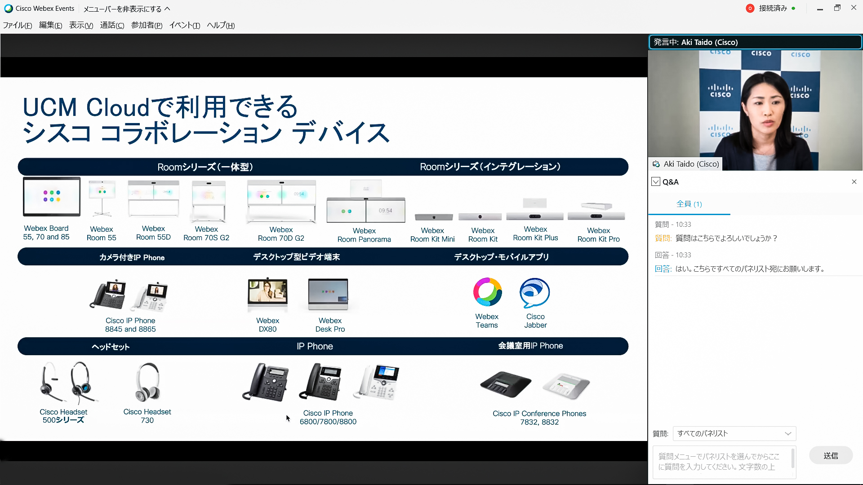Click the answer はい。こちらですべてのパネリスト宛にお願いします。
Image resolution: width=863 pixels, height=485 pixels.
750,269
